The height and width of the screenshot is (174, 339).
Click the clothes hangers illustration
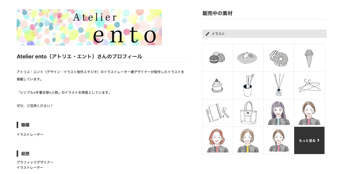pos(309,85)
